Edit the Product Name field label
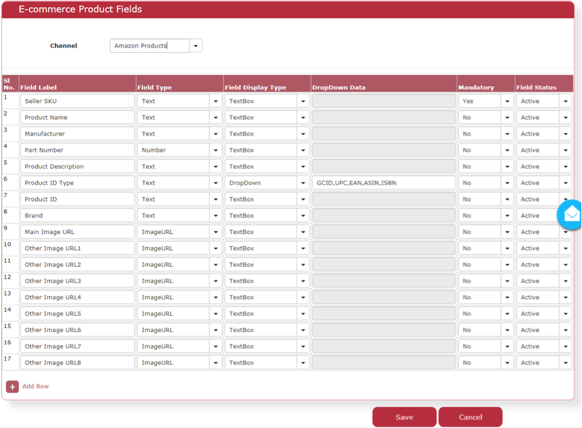Image resolution: width=582 pixels, height=428 pixels. (78, 117)
